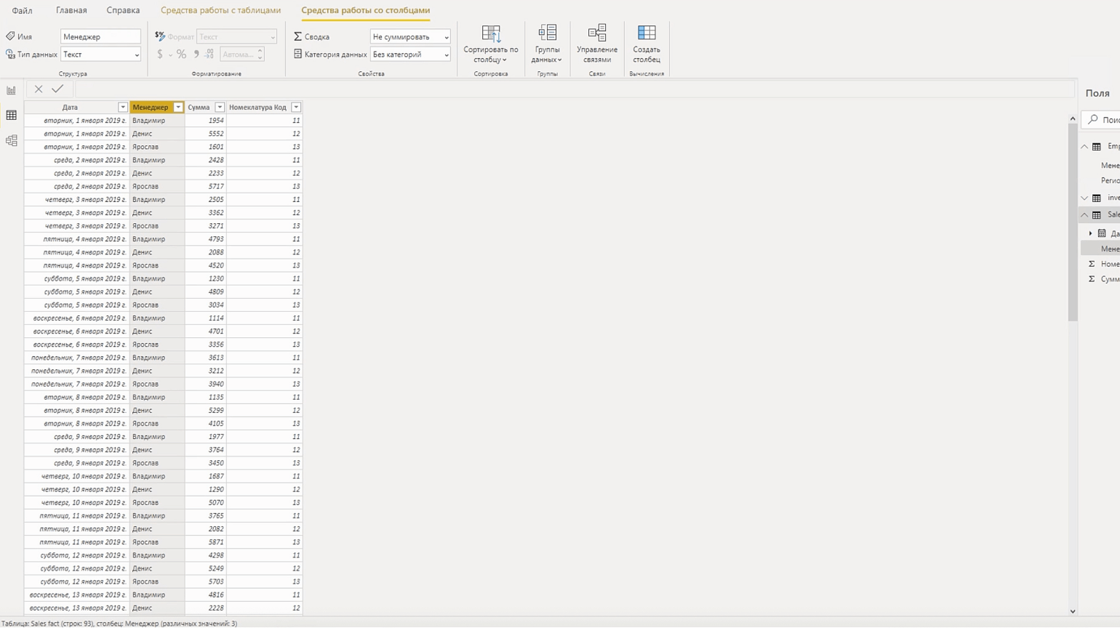Click the percent format icon
The width and height of the screenshot is (1120, 628).
181,55
